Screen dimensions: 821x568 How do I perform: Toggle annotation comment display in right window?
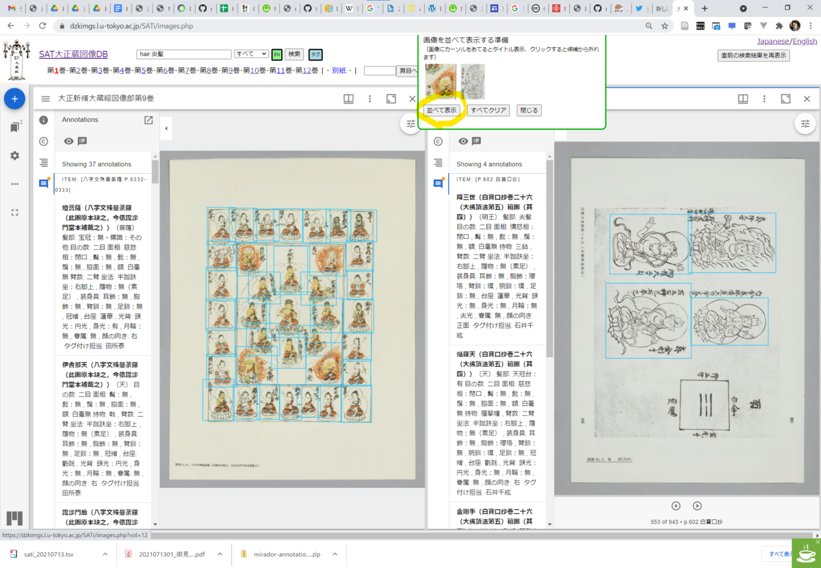476,141
